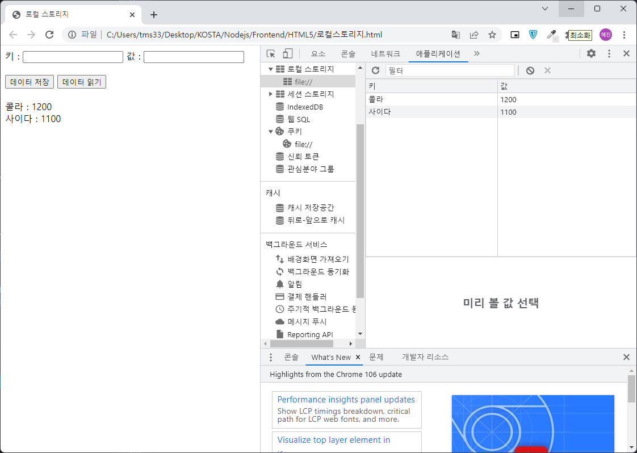View site information icon
Screen dimensions: 637x453
(72, 35)
